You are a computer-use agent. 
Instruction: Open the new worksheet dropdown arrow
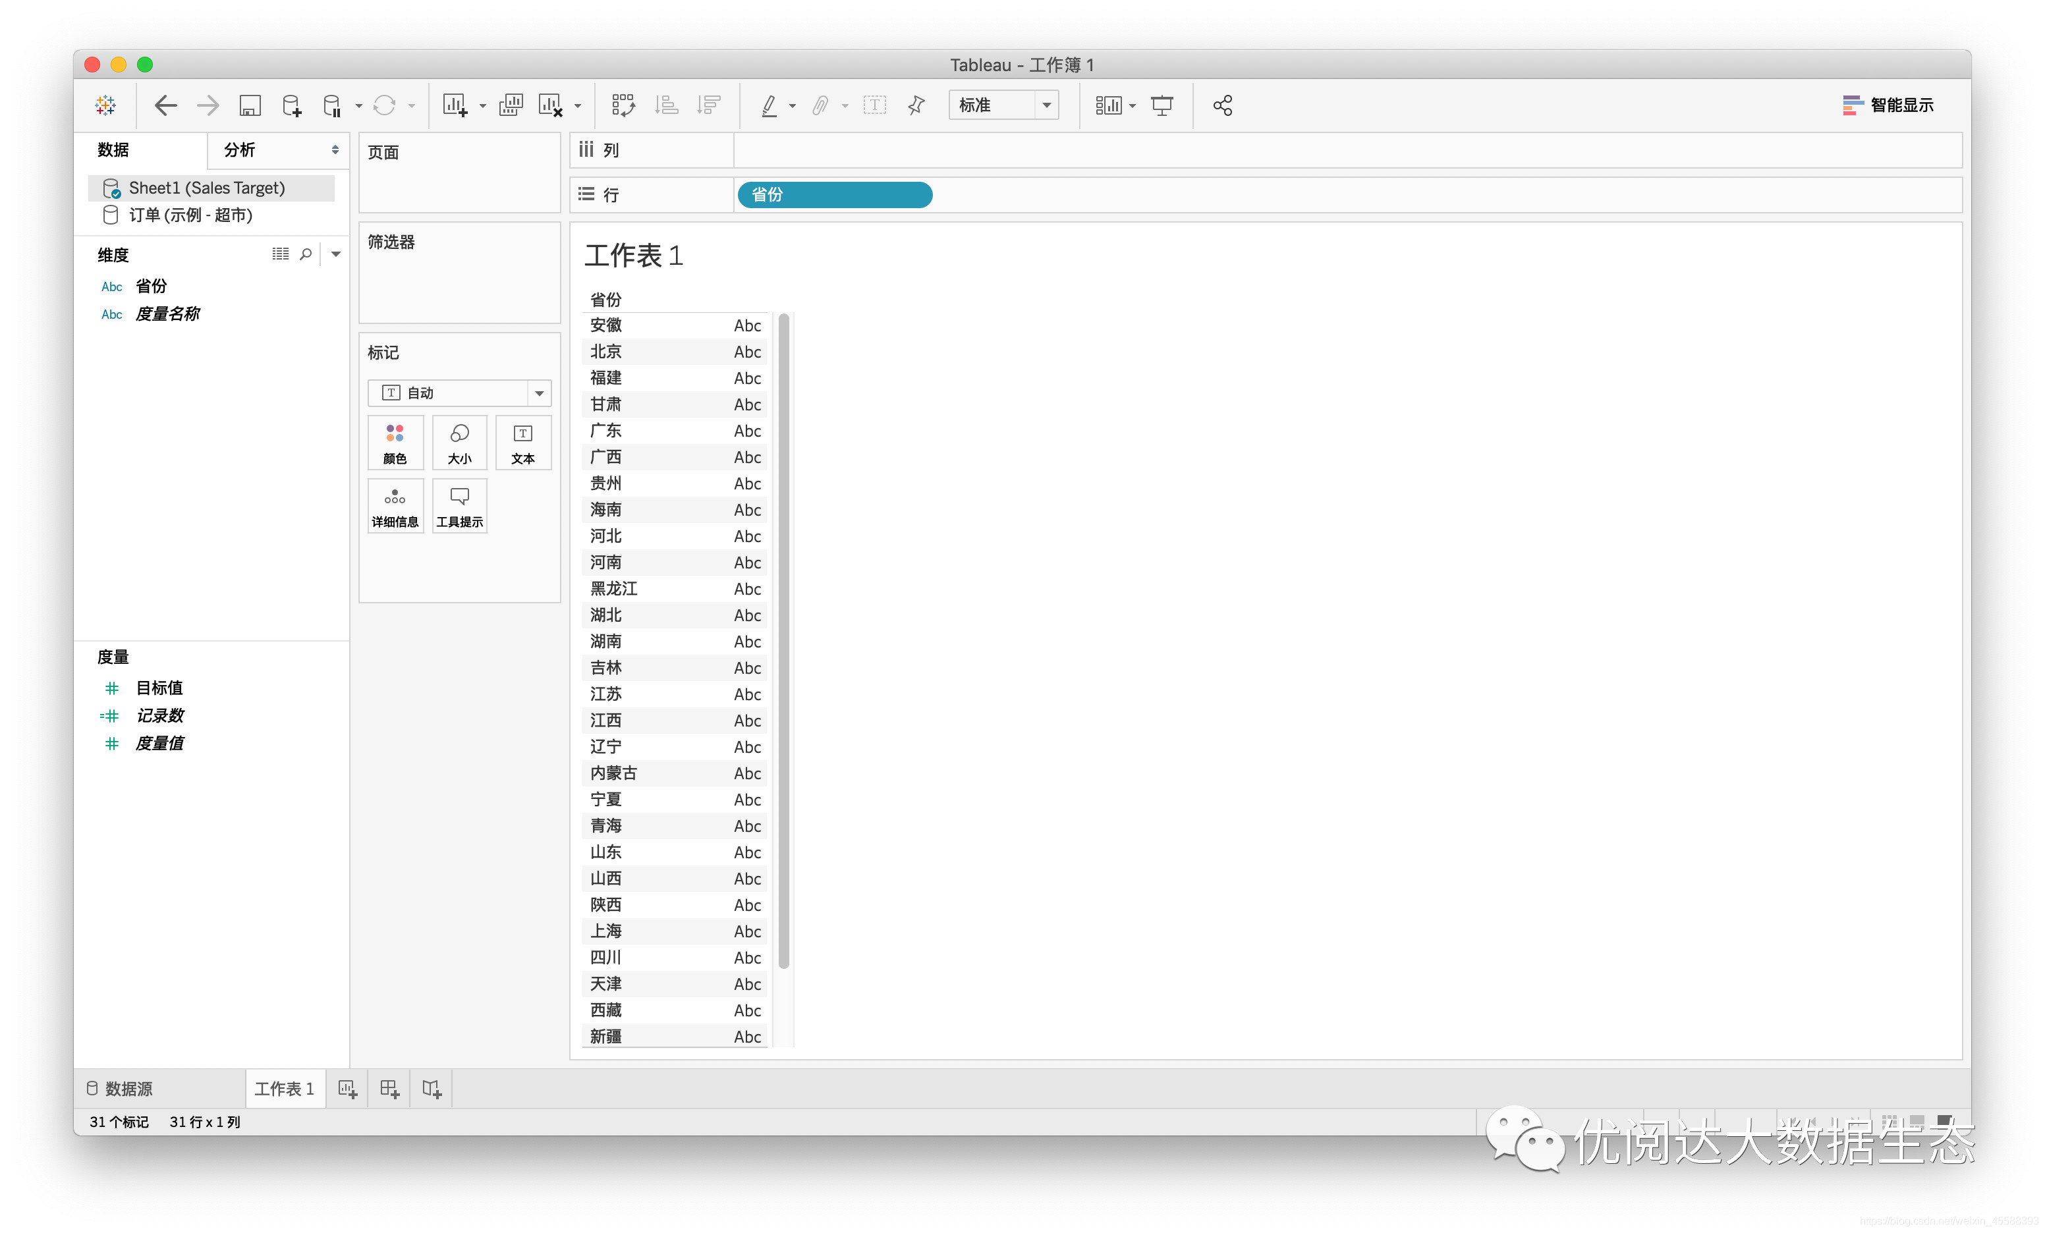pyautogui.click(x=482, y=106)
